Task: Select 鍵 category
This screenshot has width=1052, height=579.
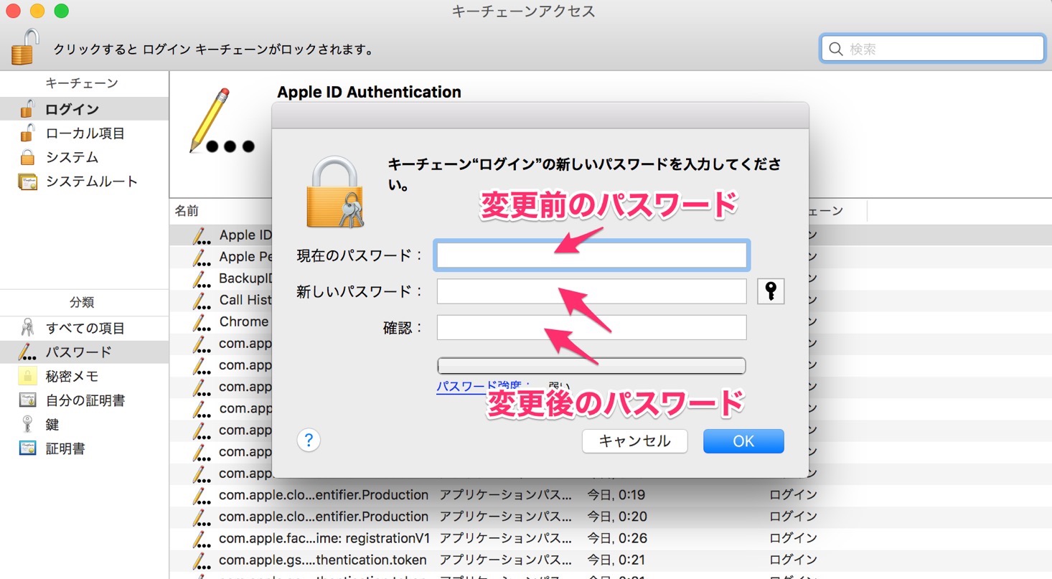Action: (x=84, y=425)
